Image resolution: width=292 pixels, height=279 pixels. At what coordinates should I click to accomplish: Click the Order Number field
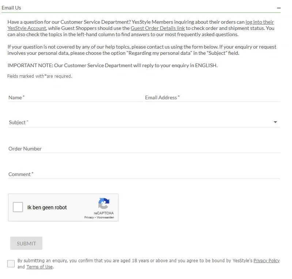click(x=144, y=149)
